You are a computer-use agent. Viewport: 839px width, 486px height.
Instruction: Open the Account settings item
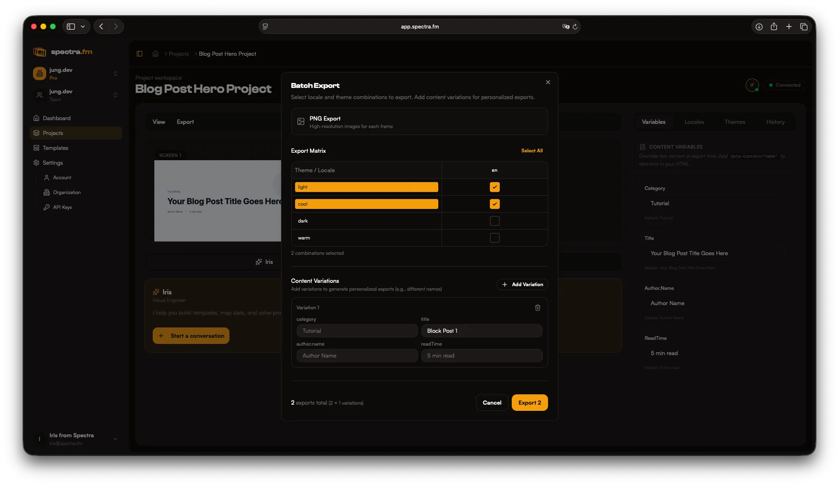[x=61, y=178]
